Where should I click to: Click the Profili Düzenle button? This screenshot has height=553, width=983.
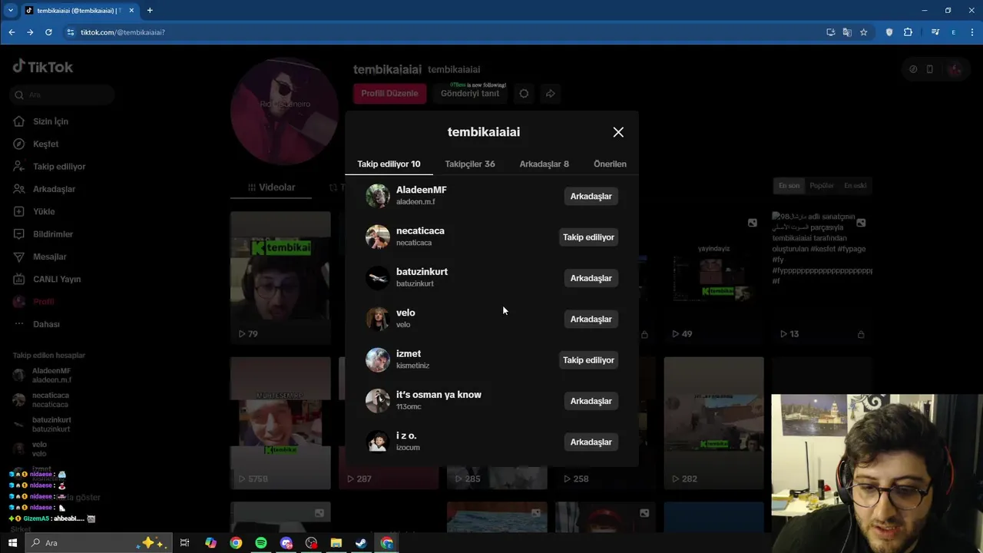389,94
